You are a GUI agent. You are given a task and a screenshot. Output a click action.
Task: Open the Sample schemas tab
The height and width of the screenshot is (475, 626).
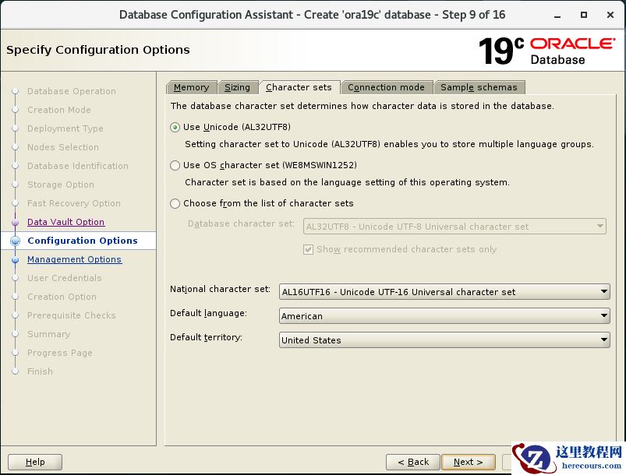(x=479, y=87)
